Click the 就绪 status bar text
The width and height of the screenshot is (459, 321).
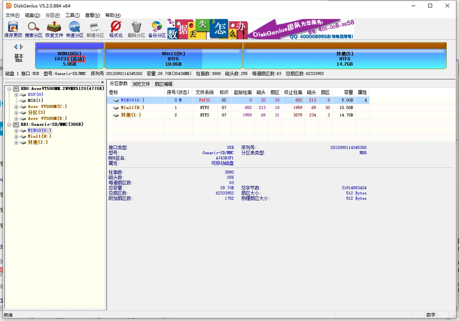tap(8, 315)
